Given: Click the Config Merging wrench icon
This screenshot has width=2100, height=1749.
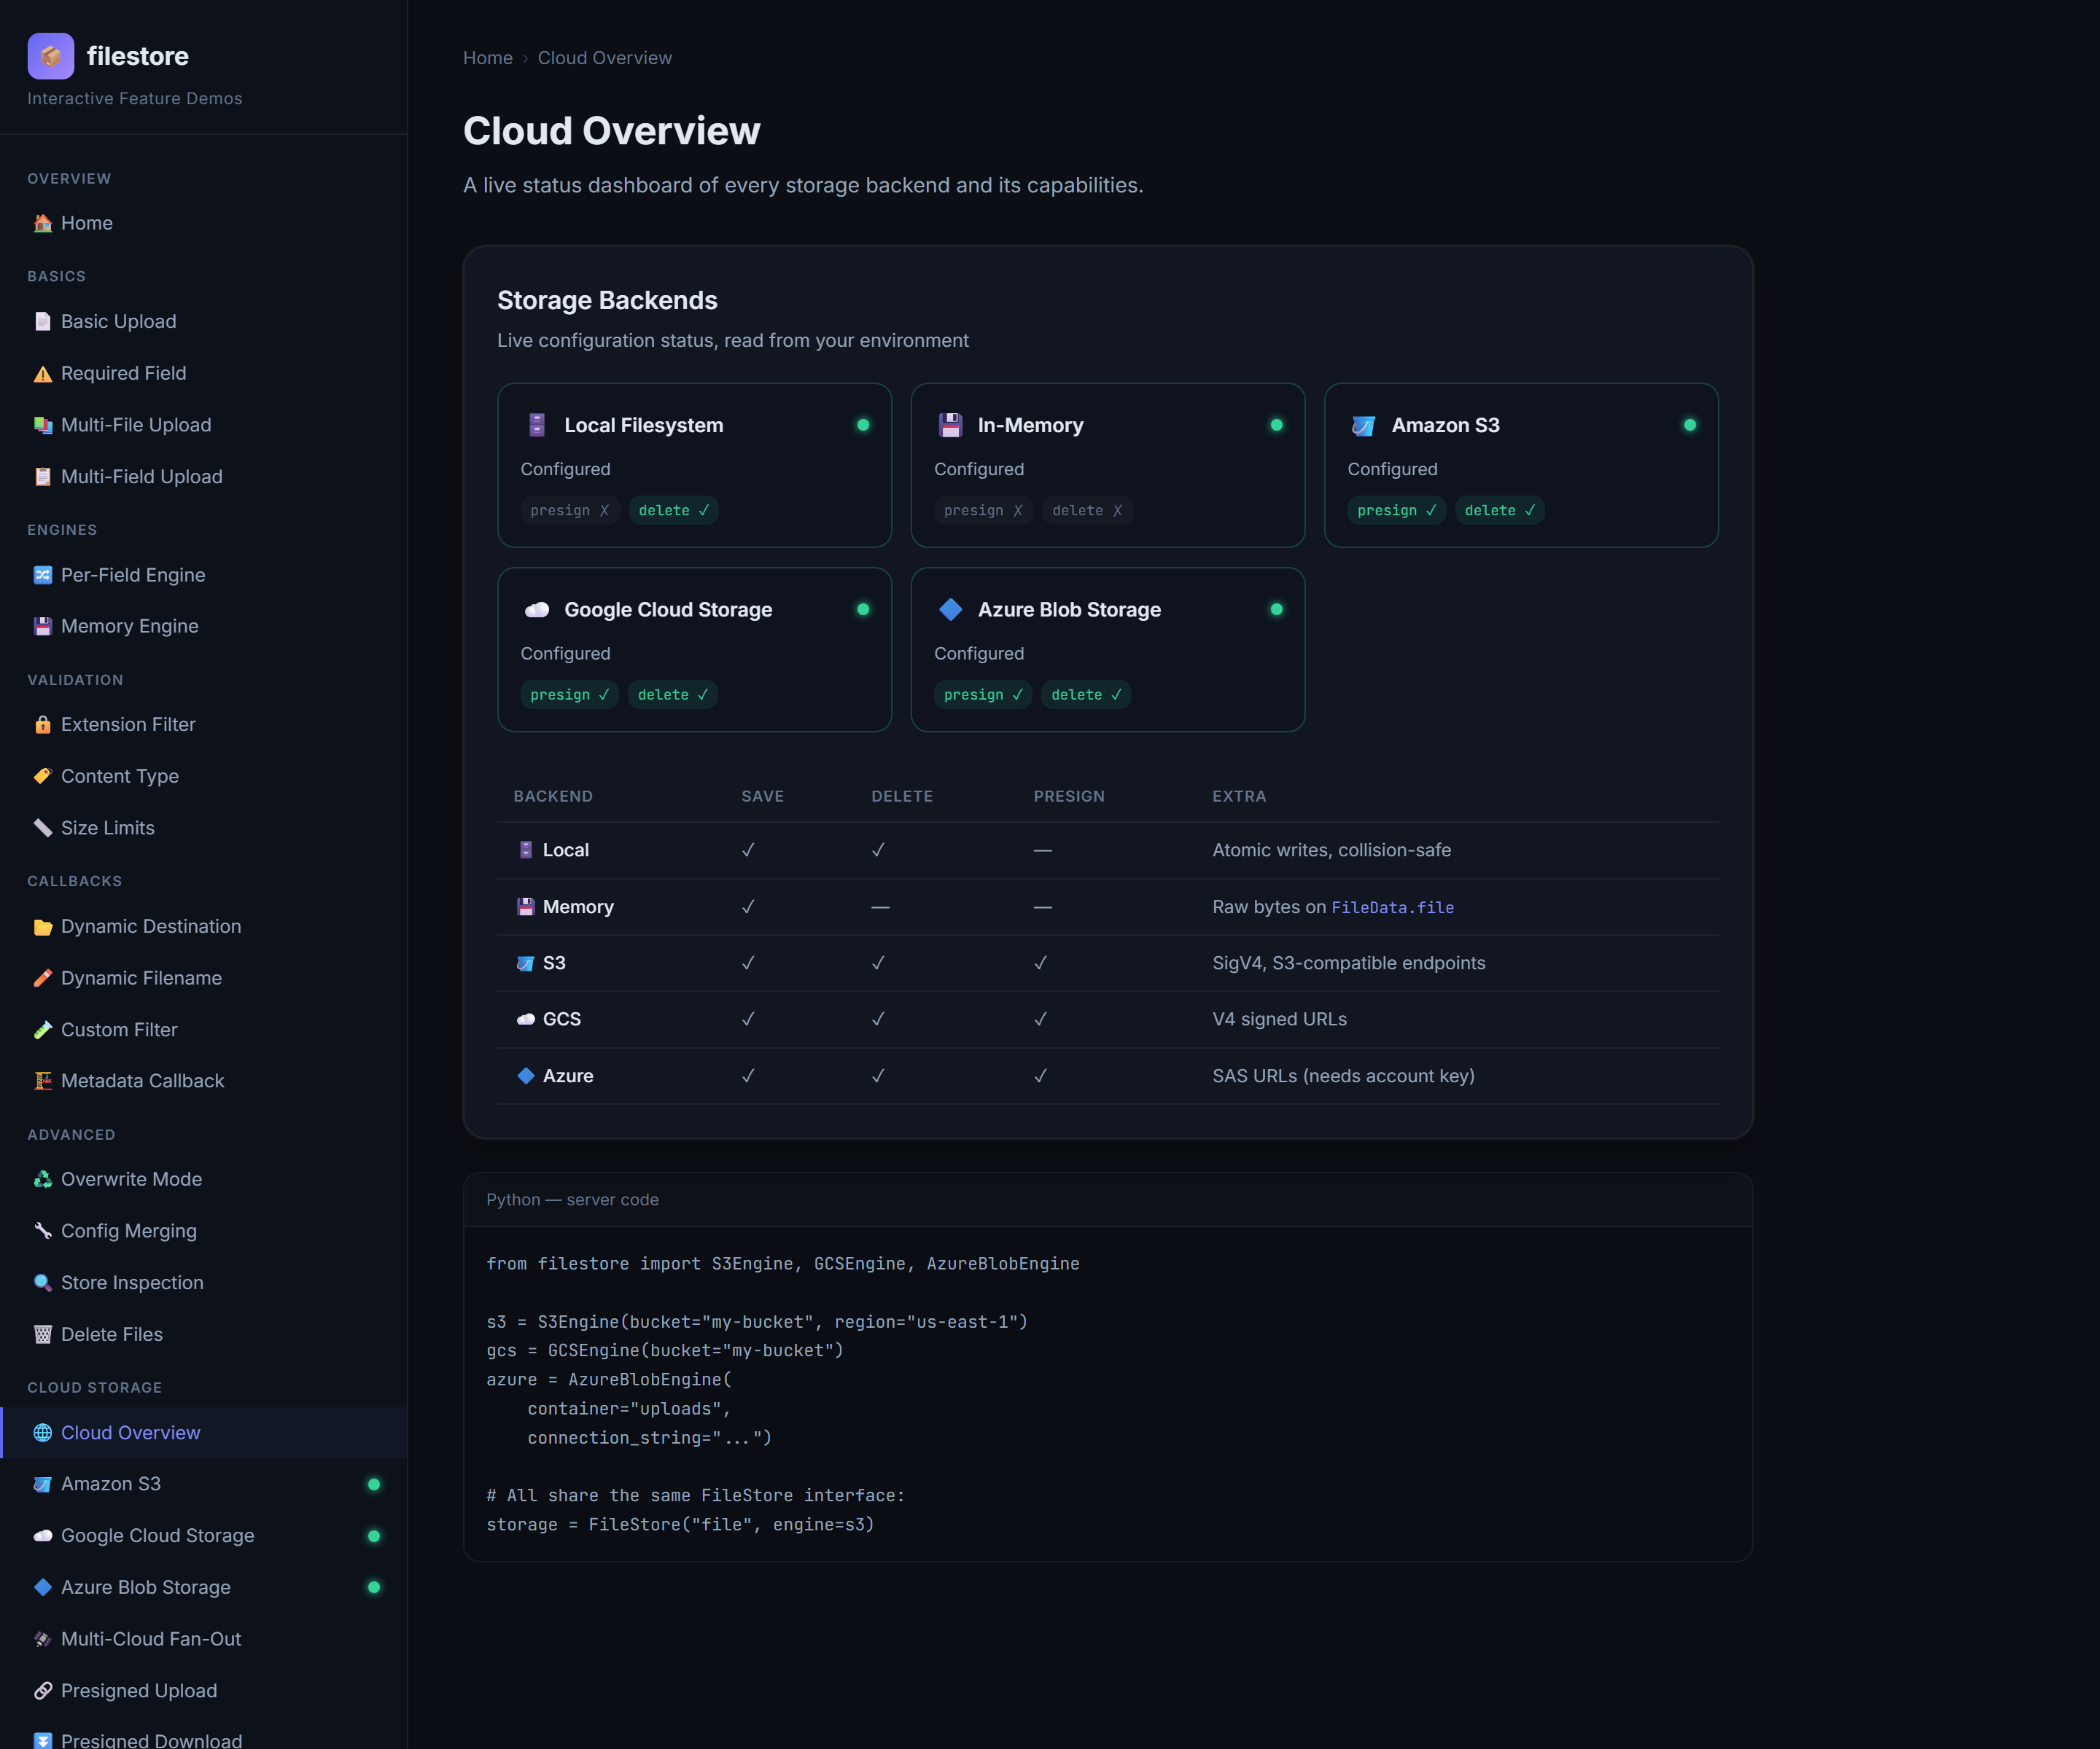Looking at the screenshot, I should point(42,1232).
